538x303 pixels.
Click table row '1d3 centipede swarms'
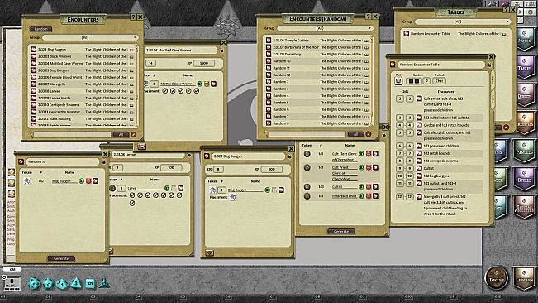tap(439, 161)
